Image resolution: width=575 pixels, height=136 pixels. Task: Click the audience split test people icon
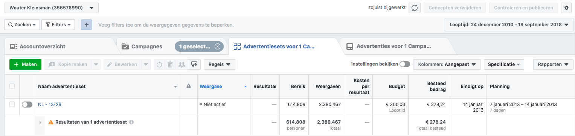(182, 64)
